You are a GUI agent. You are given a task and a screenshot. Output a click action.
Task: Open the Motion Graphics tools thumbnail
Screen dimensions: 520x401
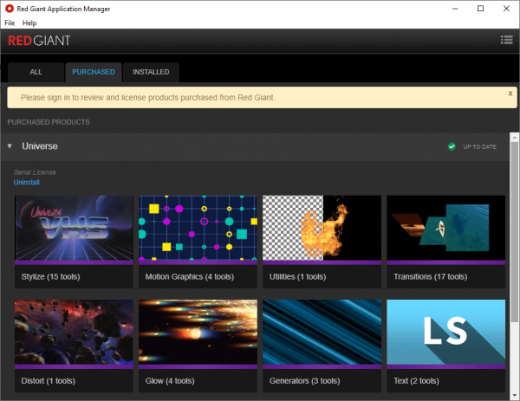pos(198,229)
